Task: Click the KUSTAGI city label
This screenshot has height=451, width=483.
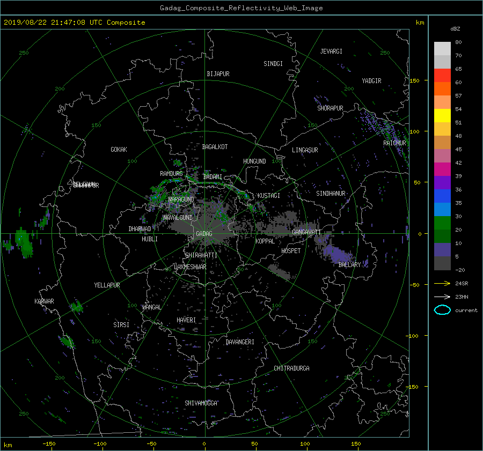Action: (269, 196)
